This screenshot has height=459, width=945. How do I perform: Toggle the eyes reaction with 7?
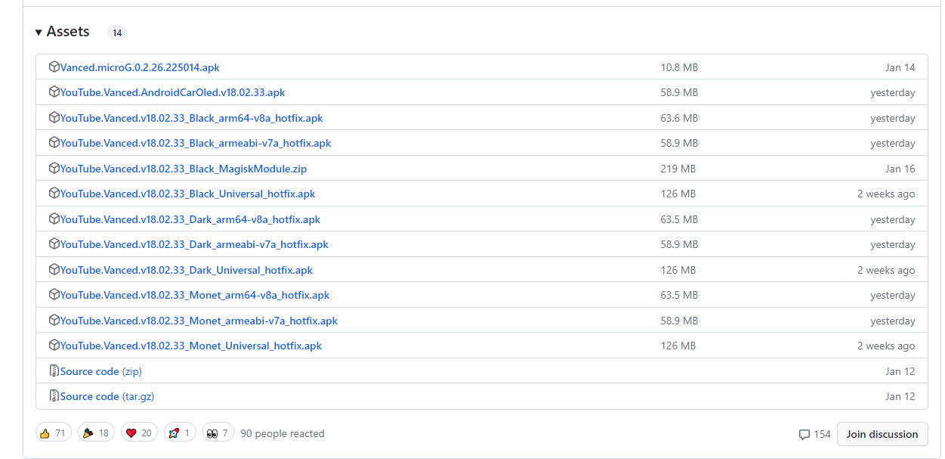click(x=218, y=433)
